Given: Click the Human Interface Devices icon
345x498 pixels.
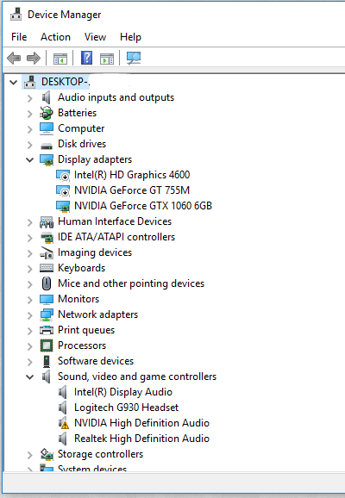Looking at the screenshot, I should click(x=47, y=222).
